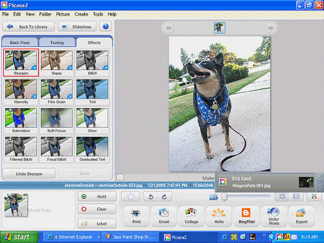Image resolution: width=324 pixels, height=243 pixels.
Task: Apply the Warmify effect
Action: tap(21, 91)
